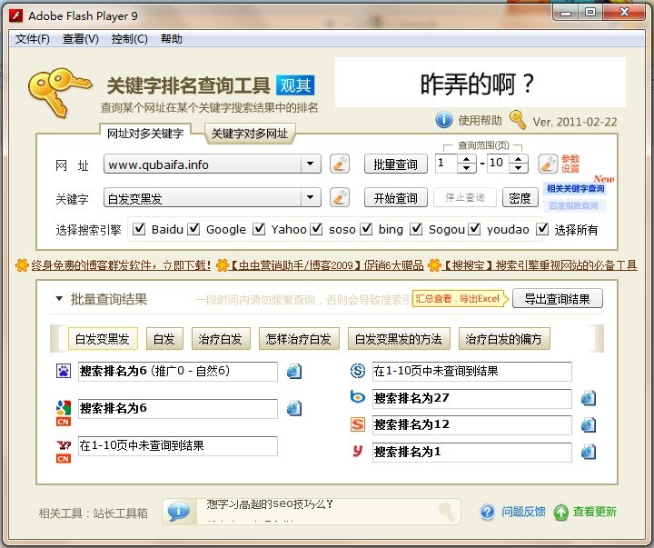654x548 pixels.
Task: Open youdao result page icon for rank 1
Action: click(588, 452)
